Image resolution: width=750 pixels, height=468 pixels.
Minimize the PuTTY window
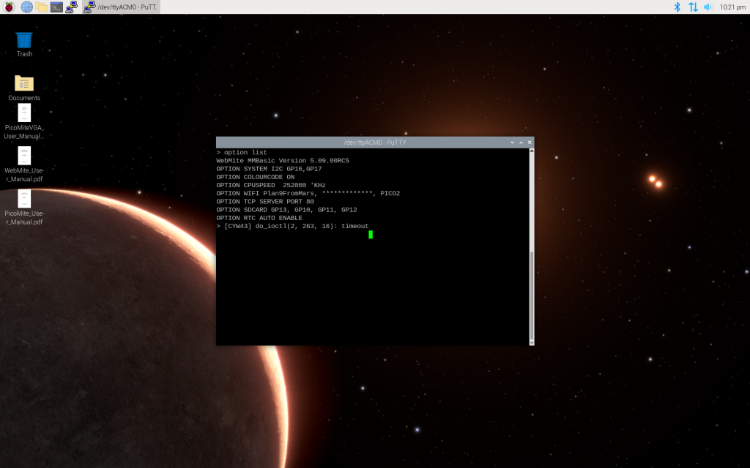point(513,142)
